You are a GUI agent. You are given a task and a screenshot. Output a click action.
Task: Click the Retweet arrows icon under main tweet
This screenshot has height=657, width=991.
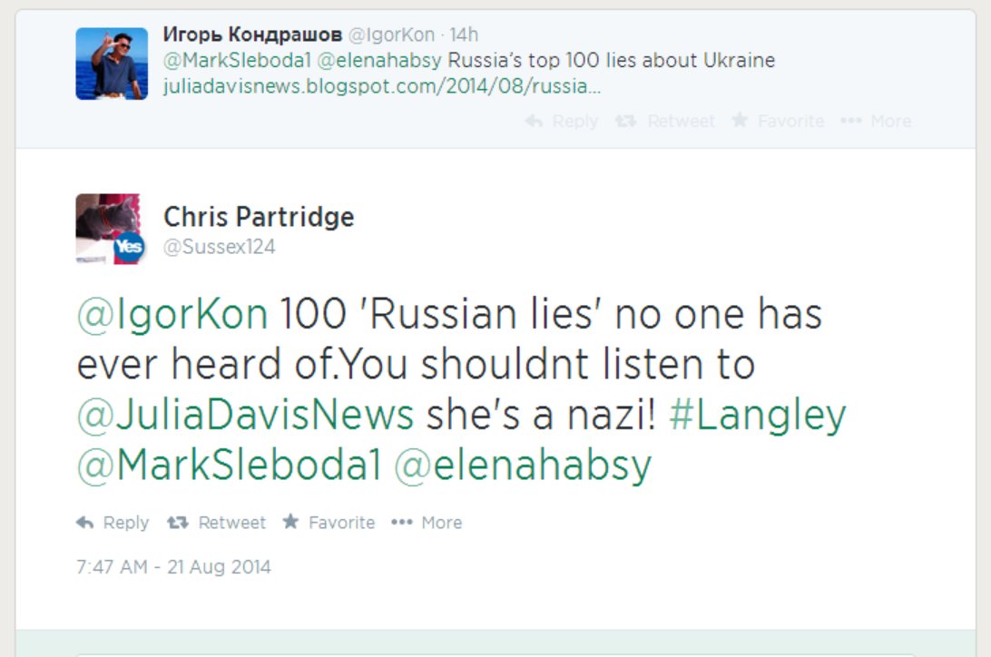tap(178, 523)
